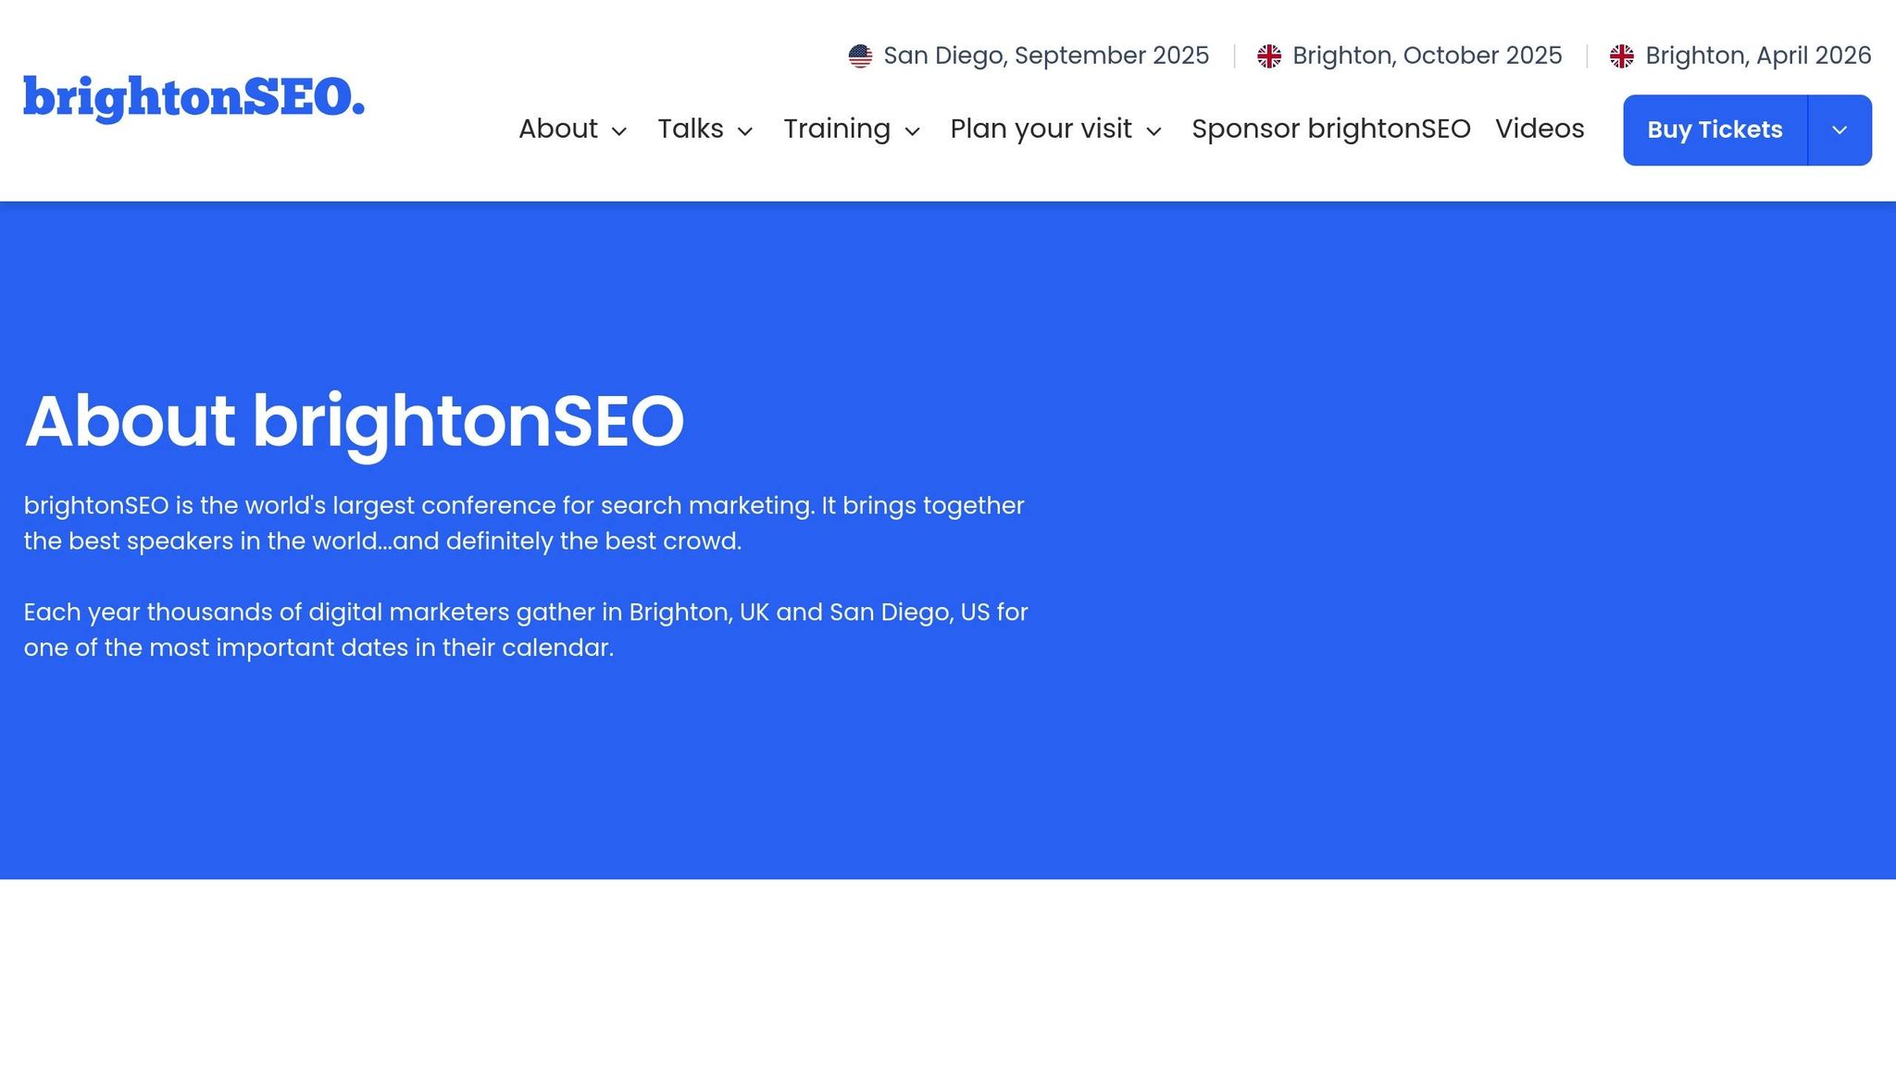This screenshot has width=1896, height=1066.
Task: Open the Videos page
Action: 1540,129
